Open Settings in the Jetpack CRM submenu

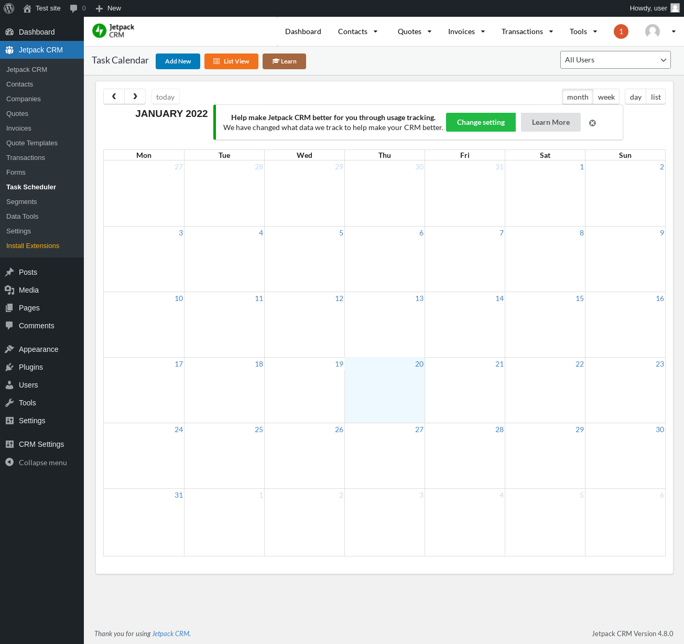click(x=18, y=231)
